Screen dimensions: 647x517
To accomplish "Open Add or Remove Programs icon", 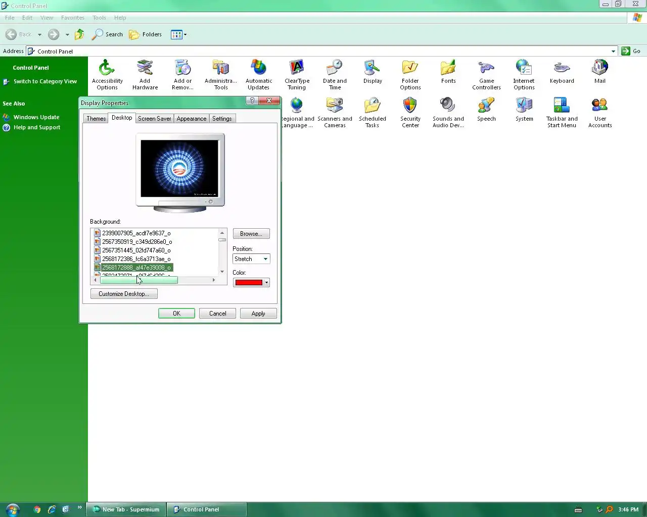I will 182,75.
